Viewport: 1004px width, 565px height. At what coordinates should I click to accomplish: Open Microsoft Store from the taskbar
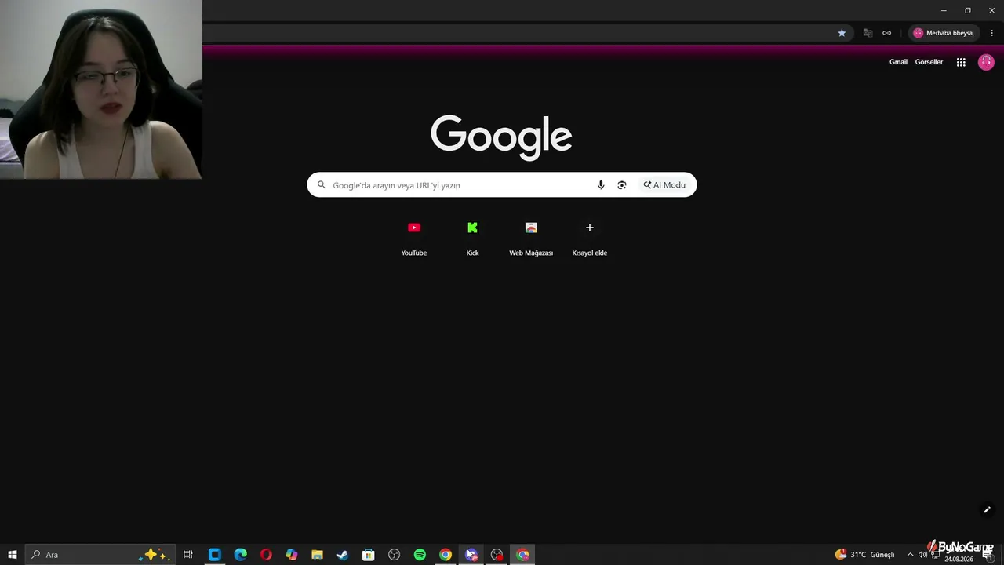click(368, 555)
